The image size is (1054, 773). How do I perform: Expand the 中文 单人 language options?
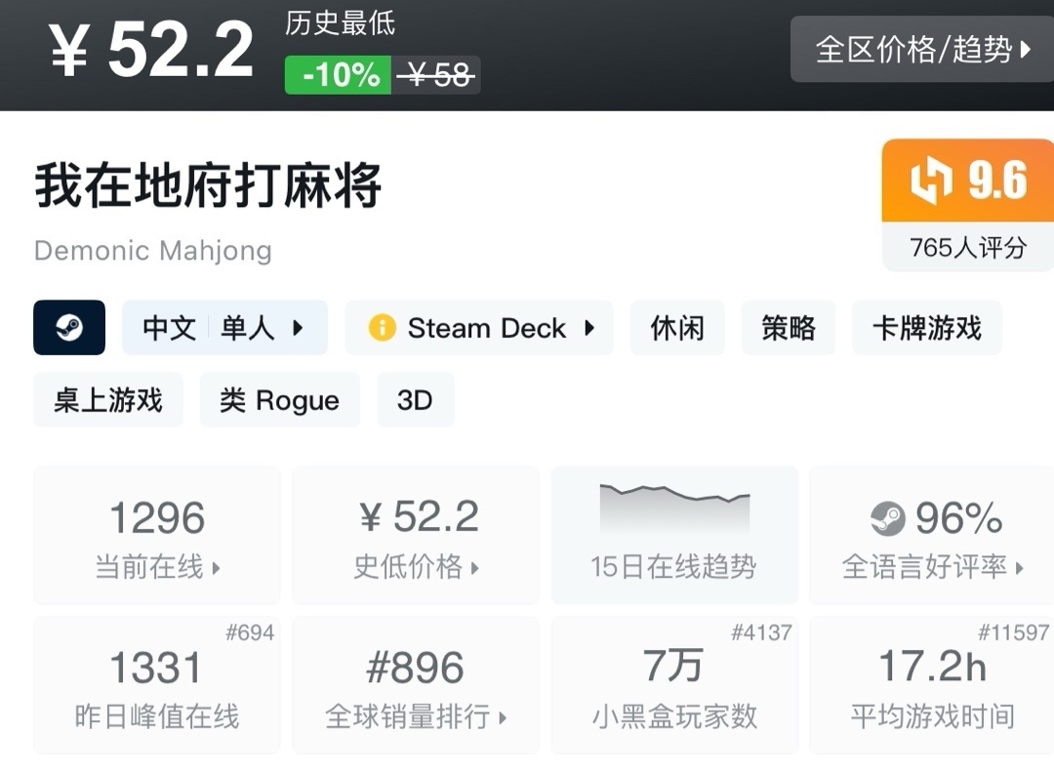tap(224, 328)
